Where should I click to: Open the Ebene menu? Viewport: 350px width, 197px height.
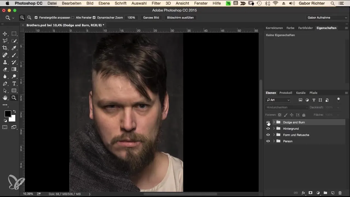[104, 3]
